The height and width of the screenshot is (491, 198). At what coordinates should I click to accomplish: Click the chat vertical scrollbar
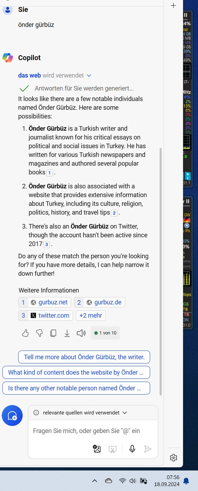coord(161,271)
